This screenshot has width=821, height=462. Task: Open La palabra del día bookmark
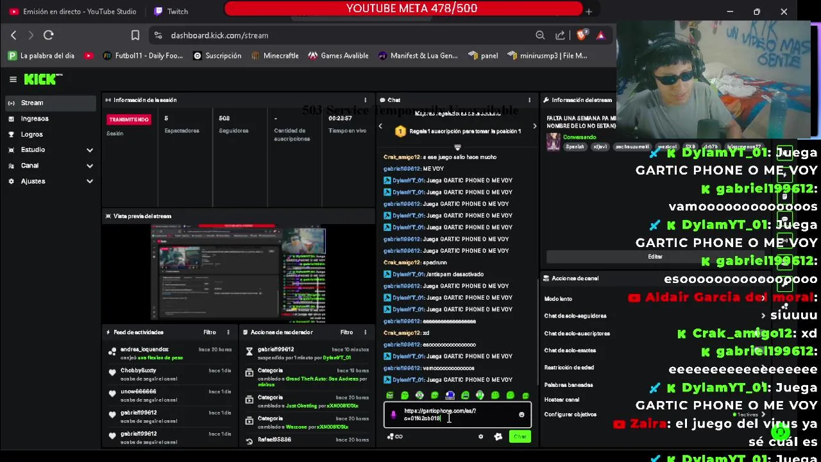[x=42, y=56]
